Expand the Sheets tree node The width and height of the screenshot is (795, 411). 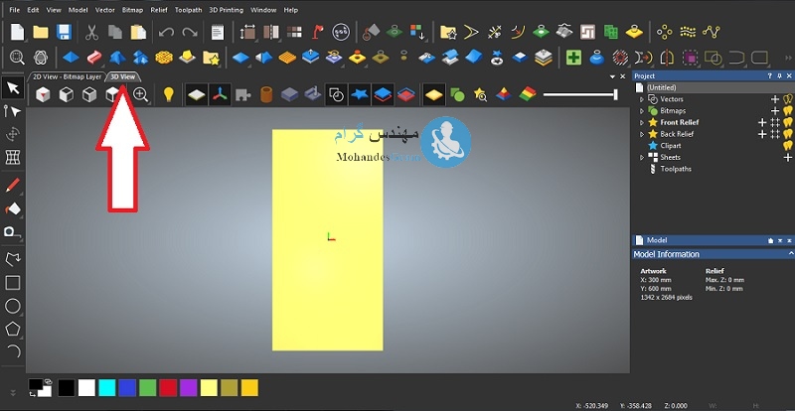coord(643,157)
